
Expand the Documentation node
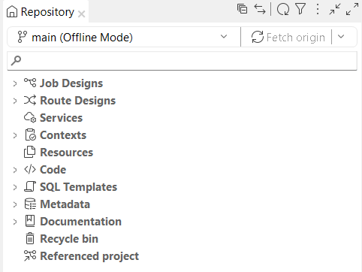(x=15, y=222)
